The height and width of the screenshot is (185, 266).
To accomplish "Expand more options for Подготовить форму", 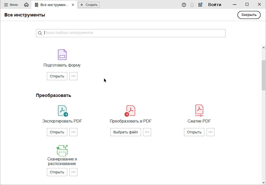I will pyautogui.click(x=73, y=76).
